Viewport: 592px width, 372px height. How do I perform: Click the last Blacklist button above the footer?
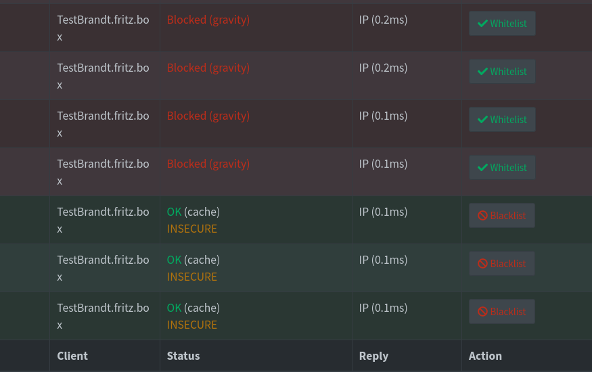point(501,311)
